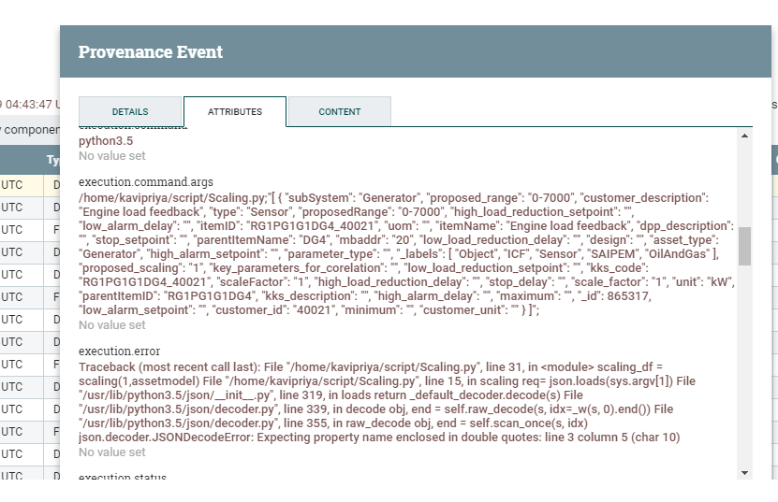Click the python3.5 attribute value
Screen dimensions: 778x502
point(105,141)
